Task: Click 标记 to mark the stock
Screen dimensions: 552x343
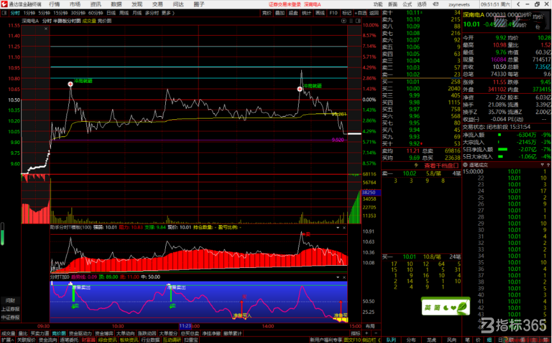Action: pos(347,13)
